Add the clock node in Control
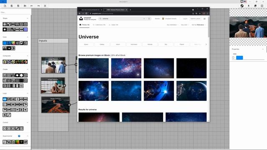Image resolution: width=267 pixels, height=150 pixels. coord(13,128)
